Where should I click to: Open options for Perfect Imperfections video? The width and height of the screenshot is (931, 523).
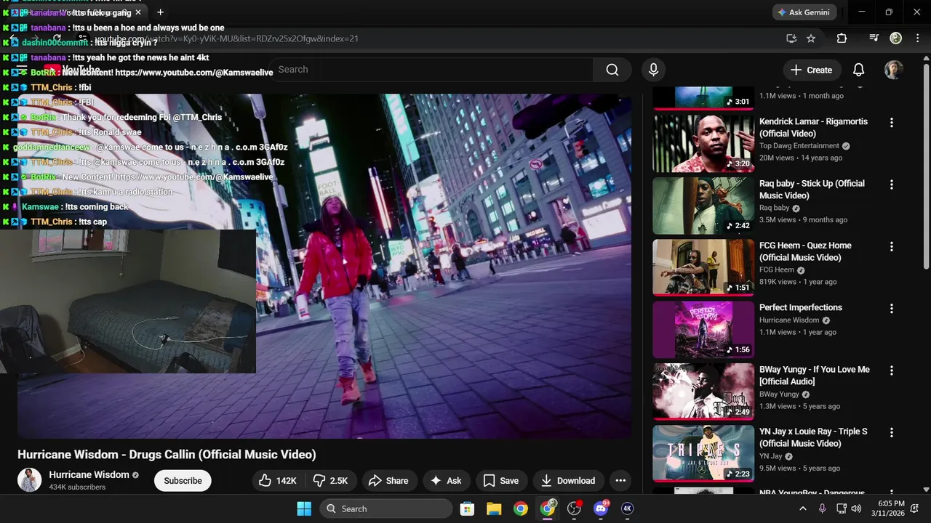[892, 308]
